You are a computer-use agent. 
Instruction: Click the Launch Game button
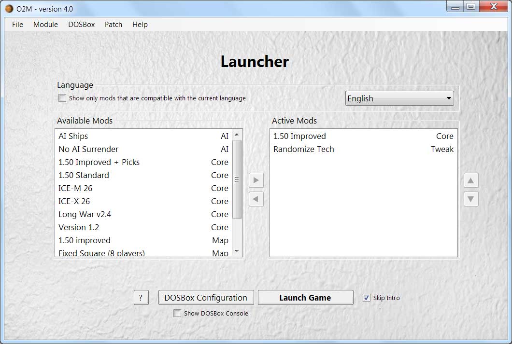[x=305, y=297]
